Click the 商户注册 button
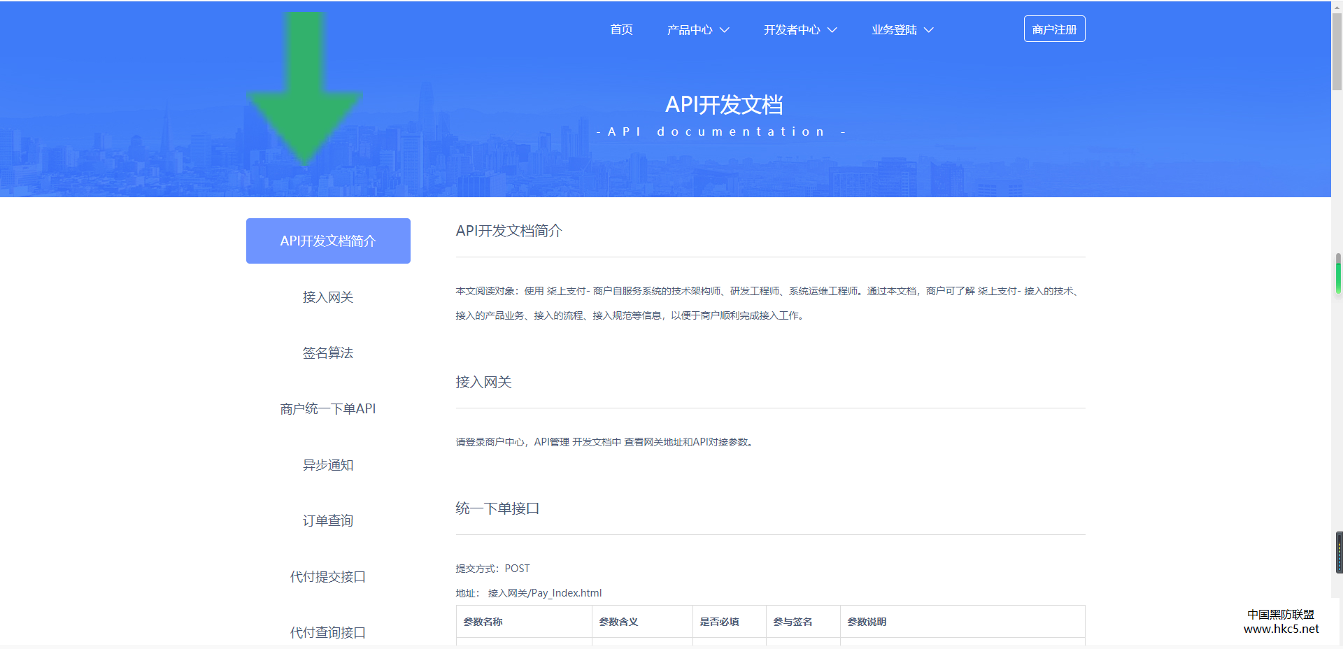Screen dimensions: 1343x649 [x=1054, y=29]
